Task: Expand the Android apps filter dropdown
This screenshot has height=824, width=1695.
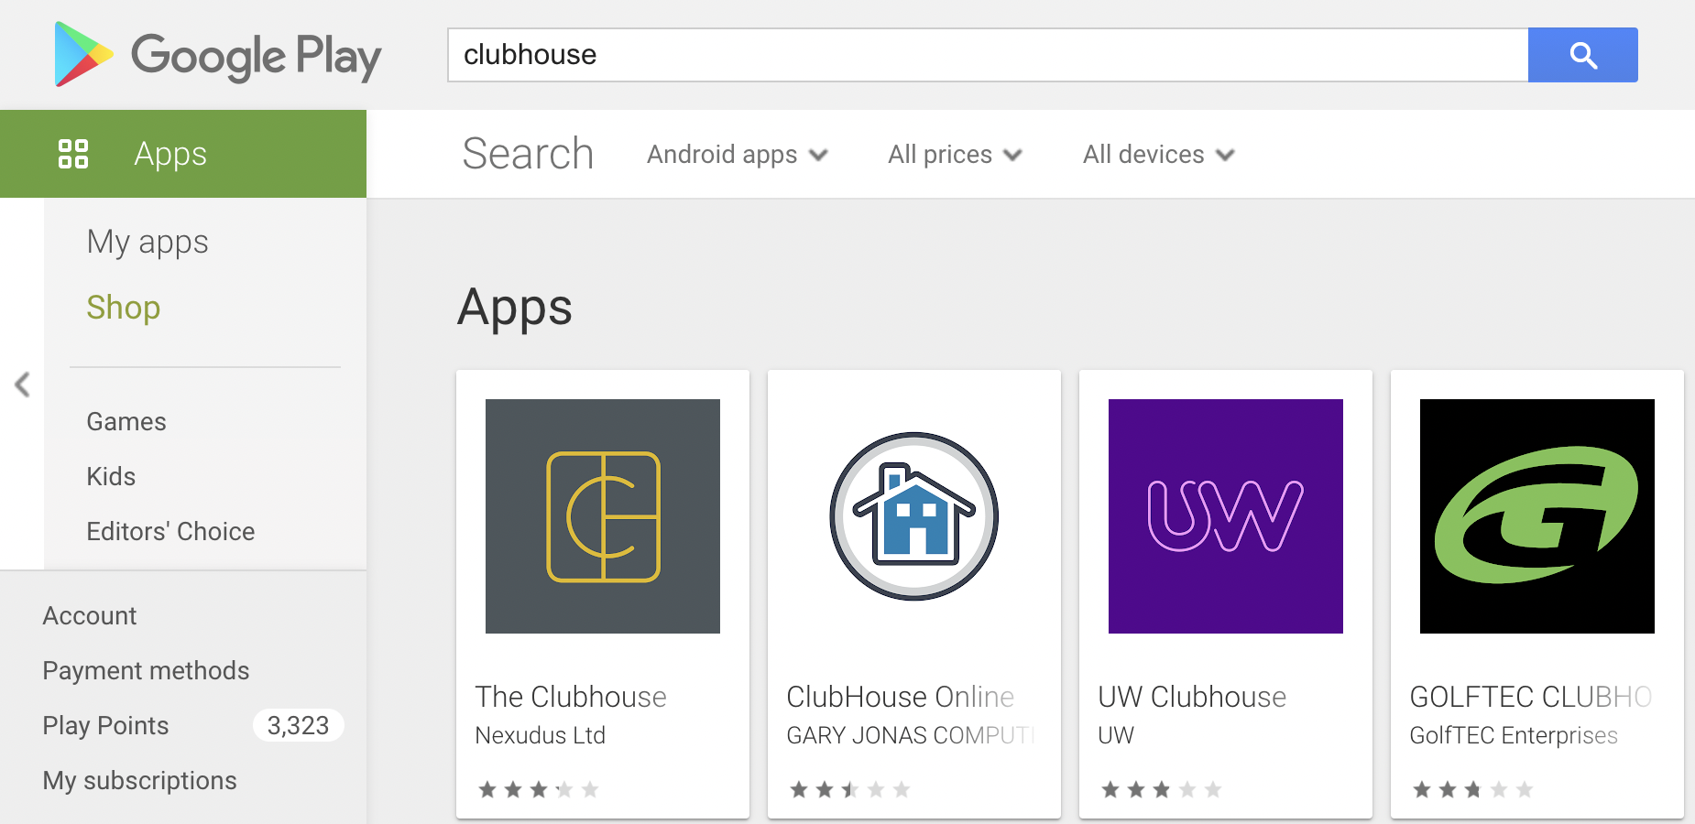Action: pyautogui.click(x=737, y=155)
